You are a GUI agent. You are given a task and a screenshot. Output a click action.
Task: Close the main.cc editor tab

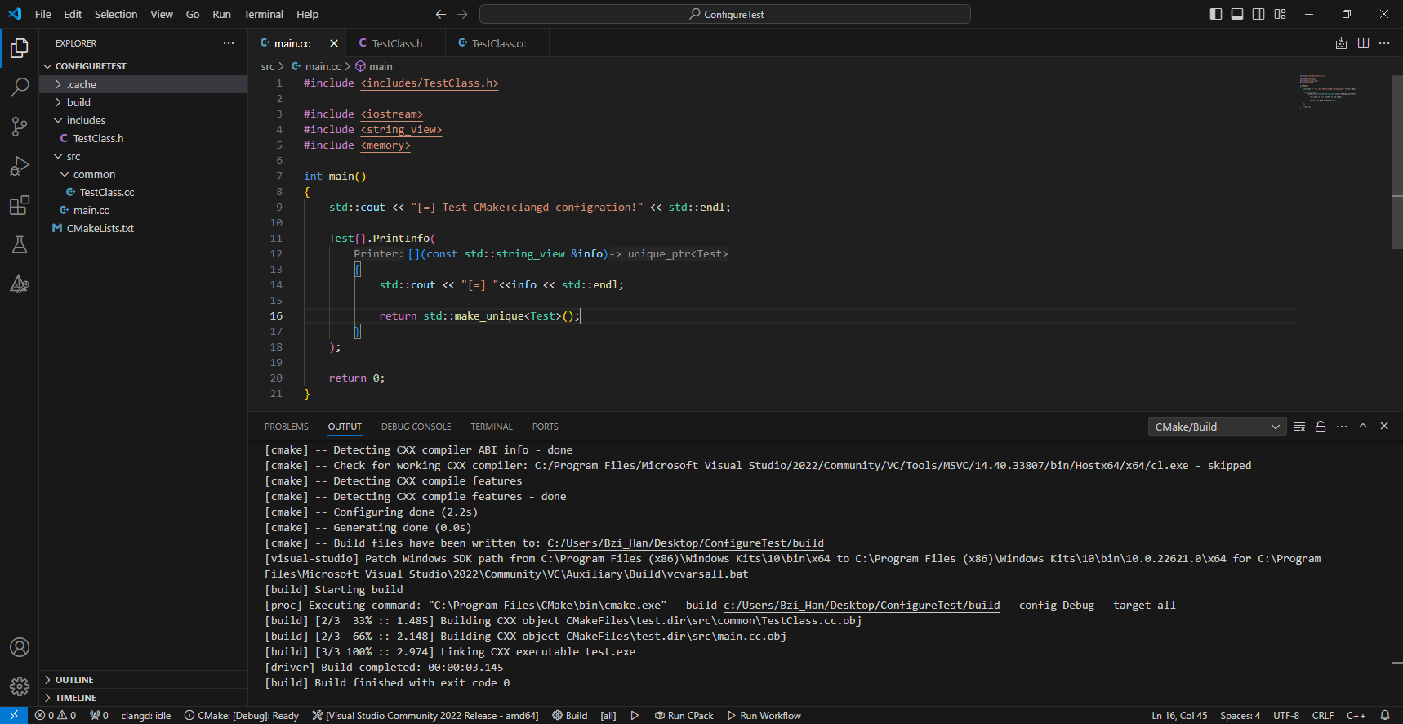coord(333,43)
